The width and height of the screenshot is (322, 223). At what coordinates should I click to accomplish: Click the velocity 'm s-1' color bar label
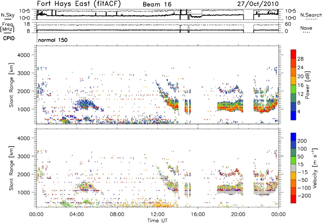coord(315,168)
